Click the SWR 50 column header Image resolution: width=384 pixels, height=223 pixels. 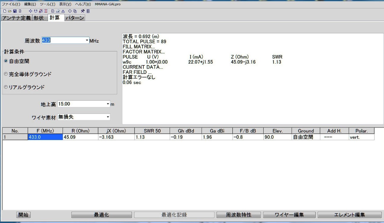point(152,131)
